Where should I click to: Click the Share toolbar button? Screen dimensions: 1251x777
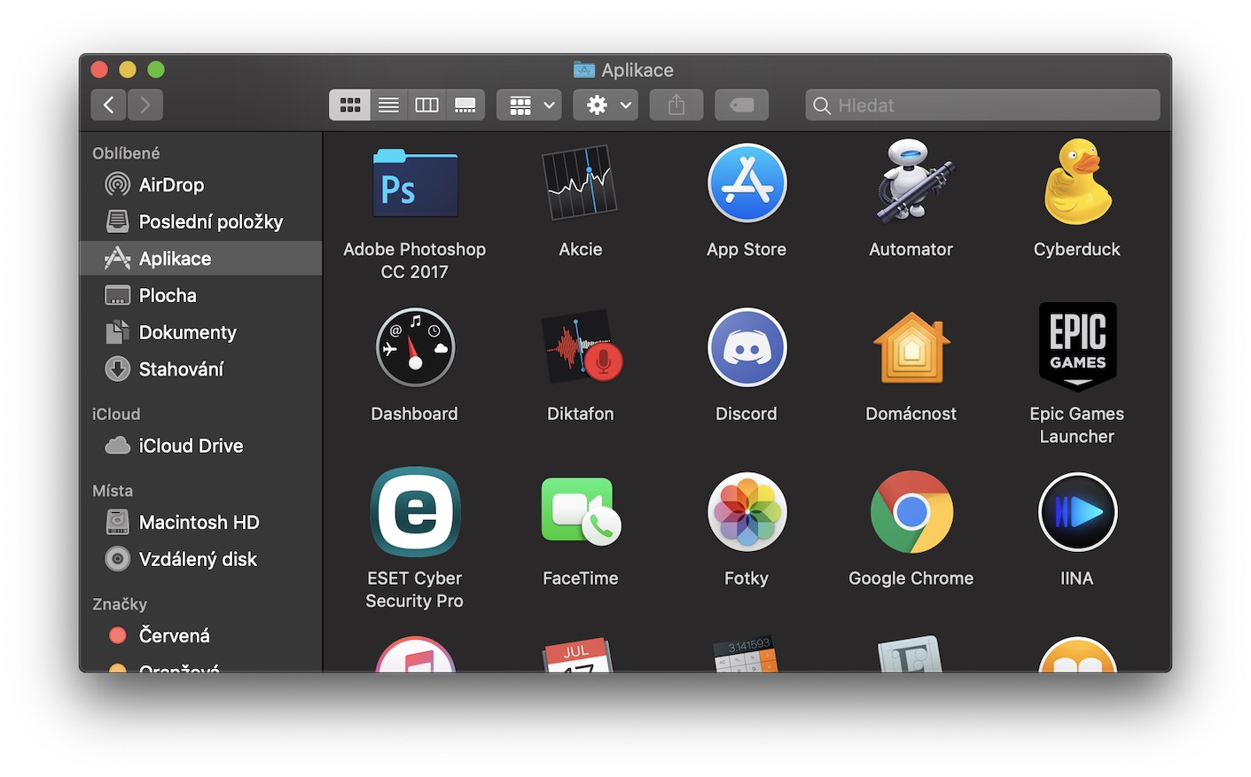(x=676, y=105)
